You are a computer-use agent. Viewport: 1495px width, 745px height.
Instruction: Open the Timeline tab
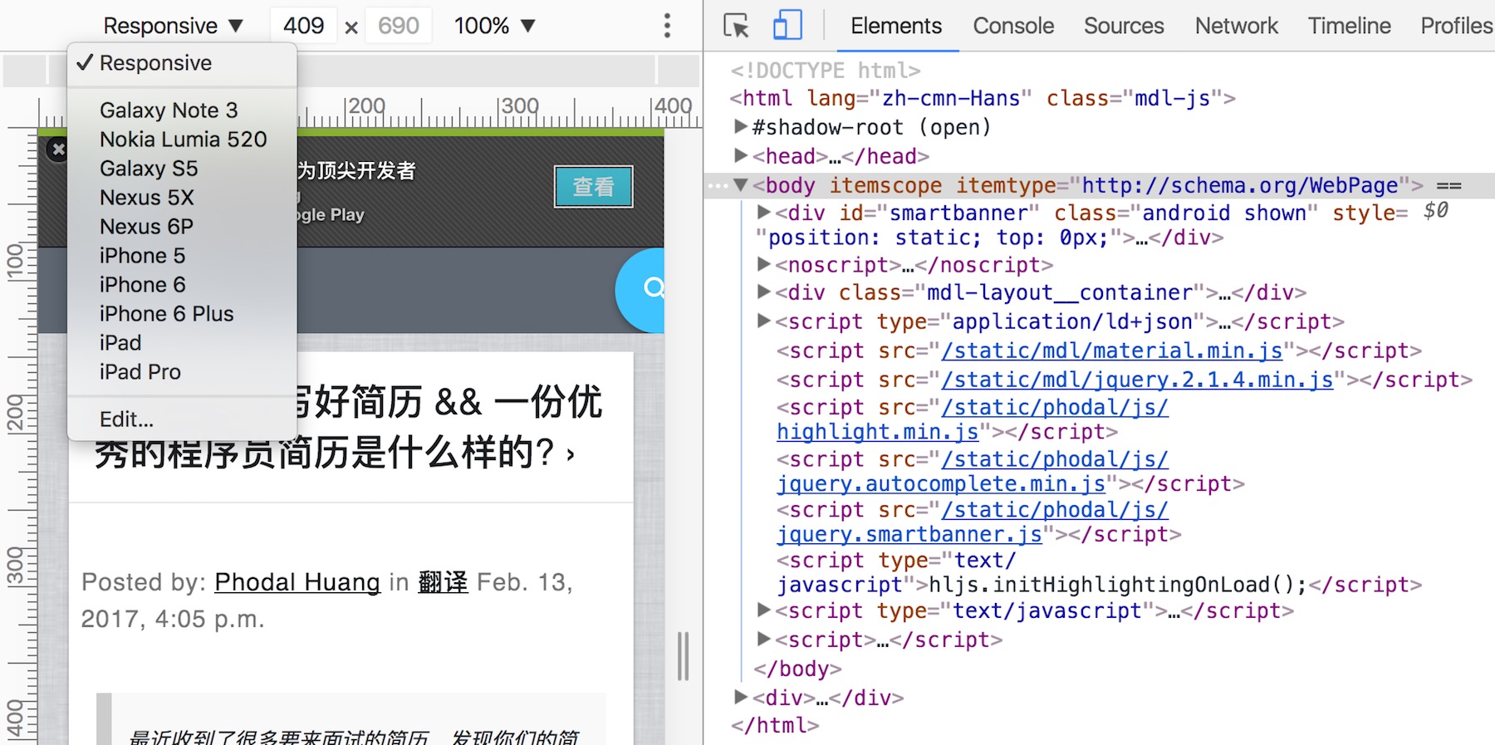[1350, 26]
